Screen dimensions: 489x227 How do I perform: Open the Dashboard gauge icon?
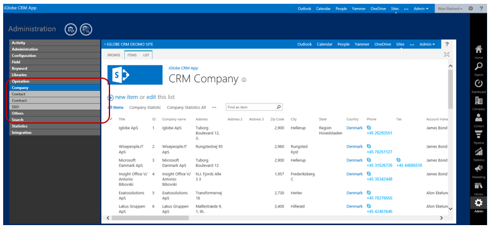(x=478, y=84)
